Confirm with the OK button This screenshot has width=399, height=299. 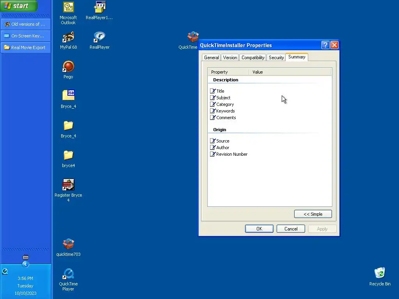pyautogui.click(x=259, y=229)
